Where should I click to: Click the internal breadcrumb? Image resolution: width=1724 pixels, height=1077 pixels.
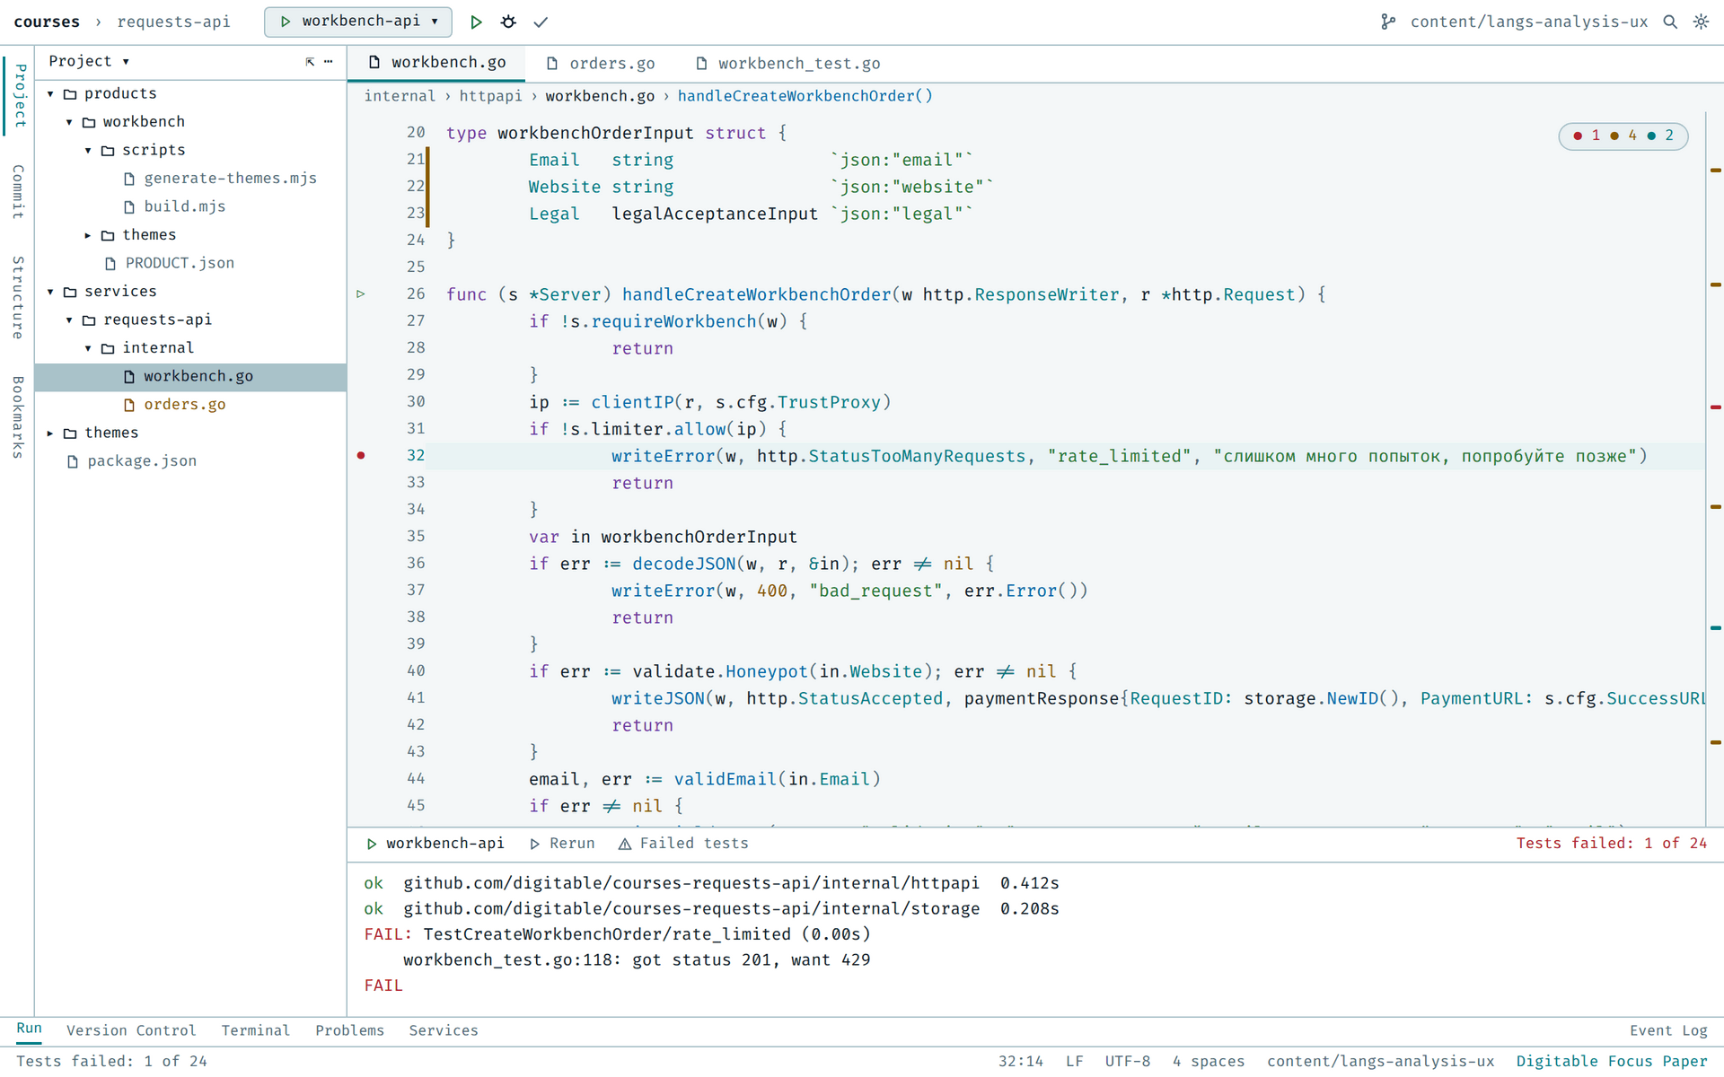[x=400, y=96]
